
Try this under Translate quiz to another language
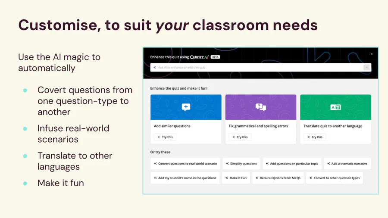click(x=315, y=137)
